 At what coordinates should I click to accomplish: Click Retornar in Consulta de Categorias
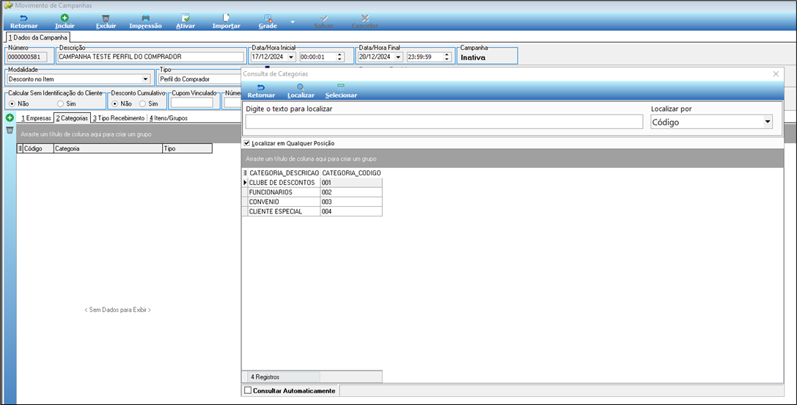tap(261, 91)
